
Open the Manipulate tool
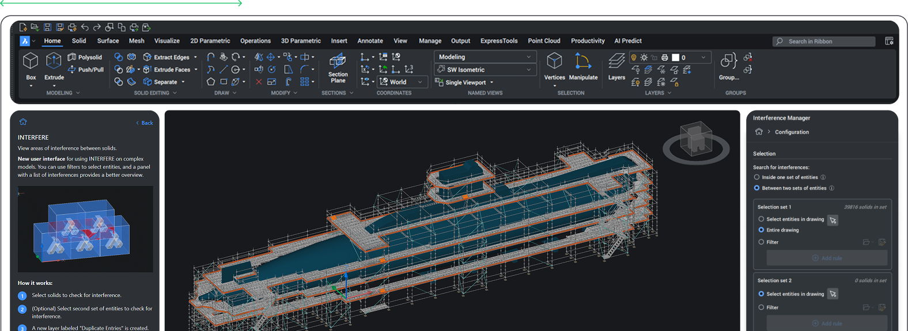click(x=583, y=62)
